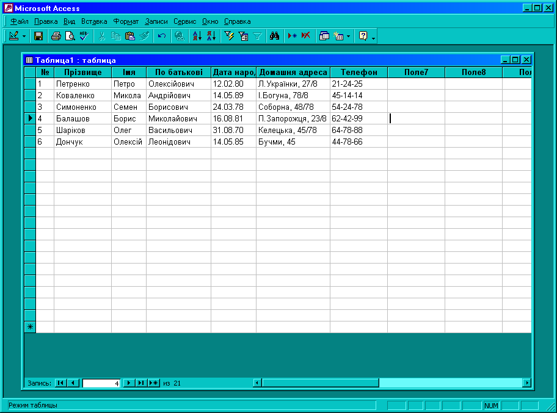Open the View button dropdown arrow
This screenshot has width=557, height=413.
24,36
